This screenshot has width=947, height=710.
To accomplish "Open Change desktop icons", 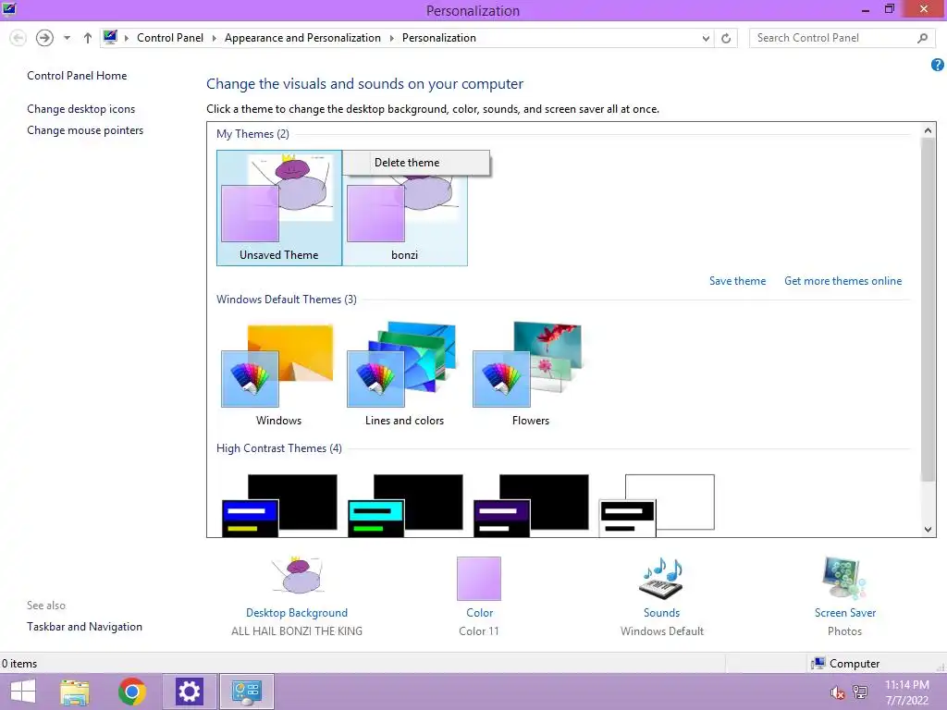I will 81,109.
